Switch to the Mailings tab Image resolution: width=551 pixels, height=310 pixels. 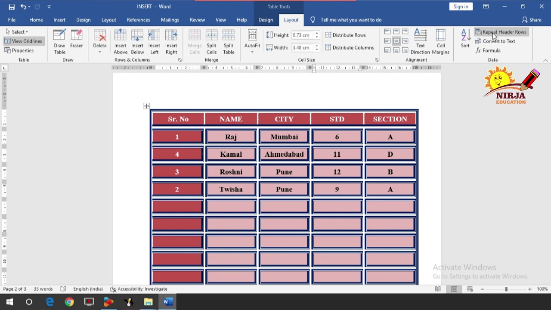170,20
